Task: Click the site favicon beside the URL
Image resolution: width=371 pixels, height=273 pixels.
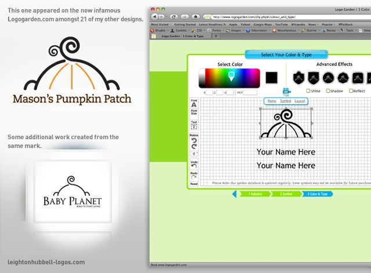Action: click(207, 17)
